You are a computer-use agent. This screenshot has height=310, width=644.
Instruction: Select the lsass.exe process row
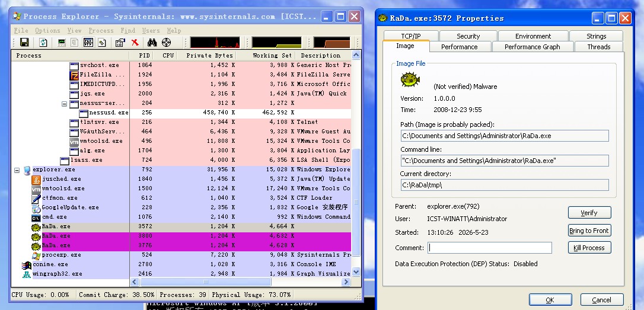click(x=181, y=160)
